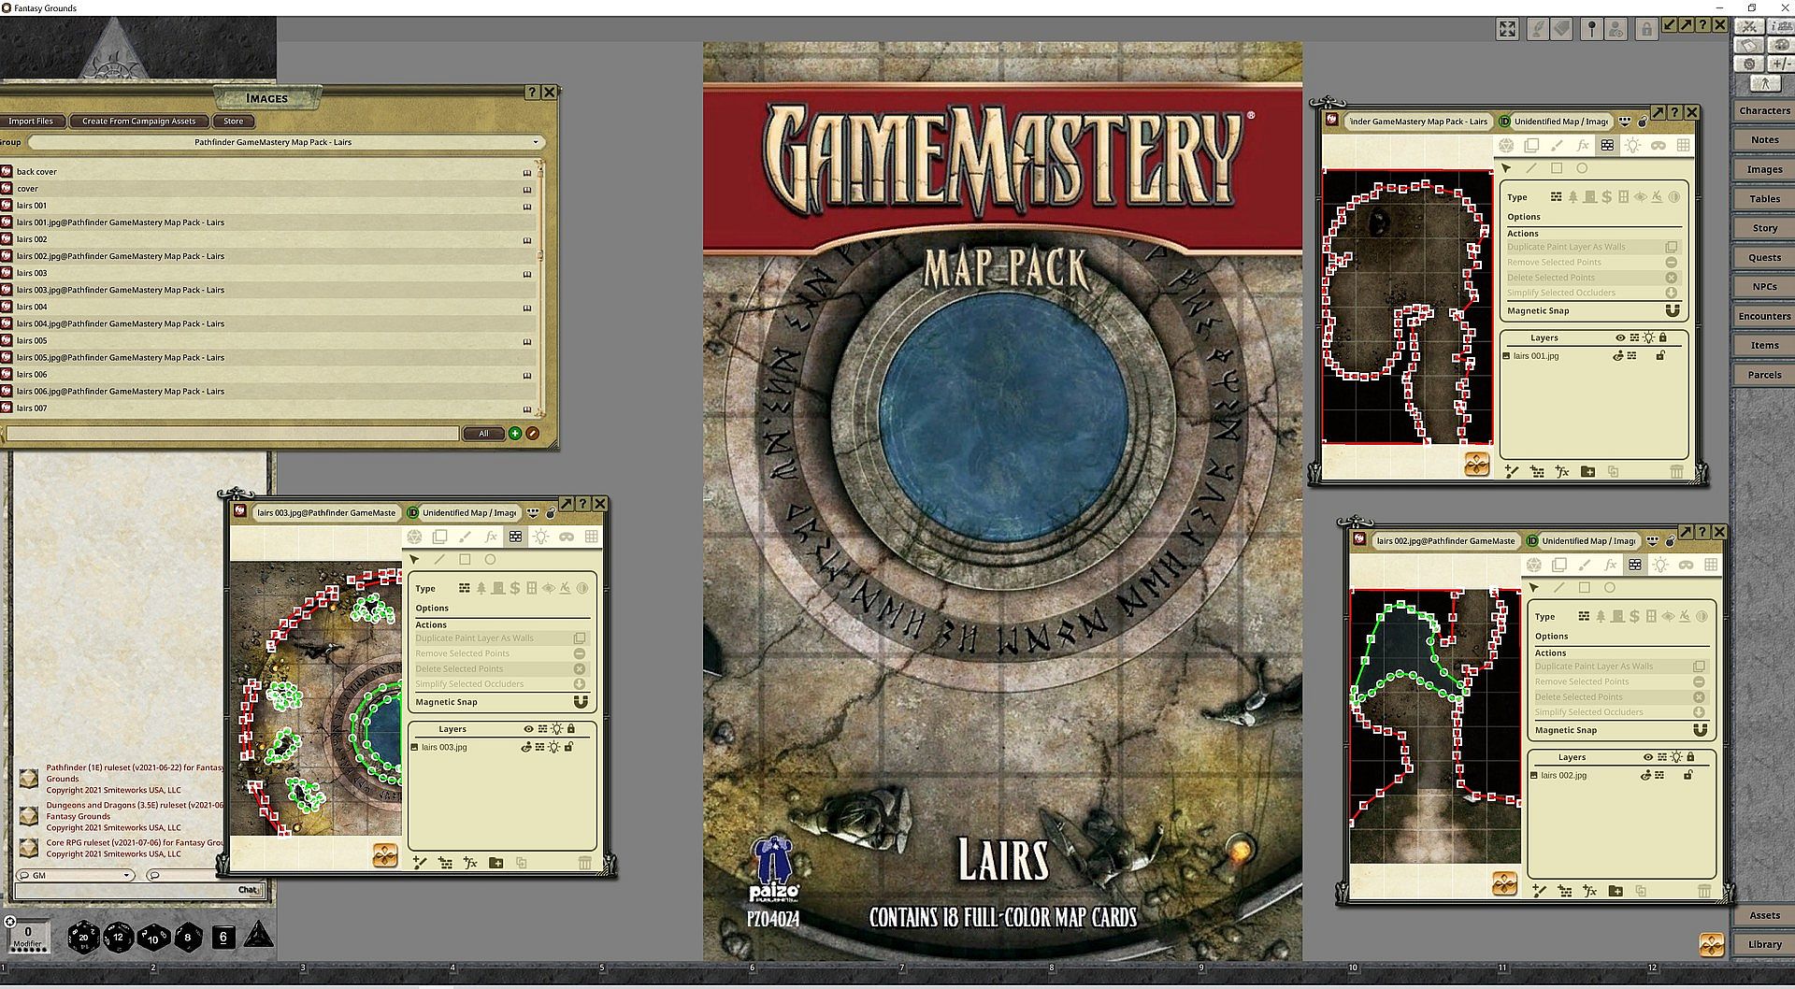Click the help button of the Images window
This screenshot has width=1795, height=989.
point(532,92)
